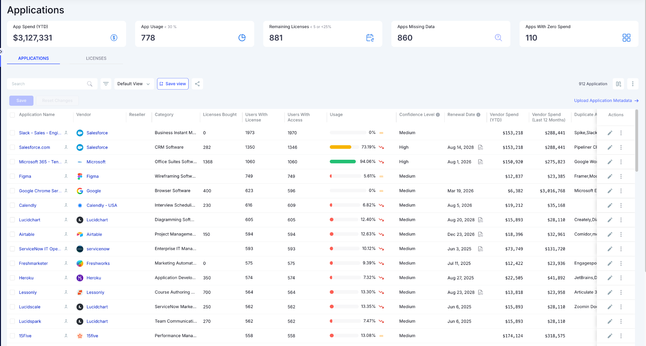Click the Renewal Date info icon
The height and width of the screenshot is (346, 646).
479,115
